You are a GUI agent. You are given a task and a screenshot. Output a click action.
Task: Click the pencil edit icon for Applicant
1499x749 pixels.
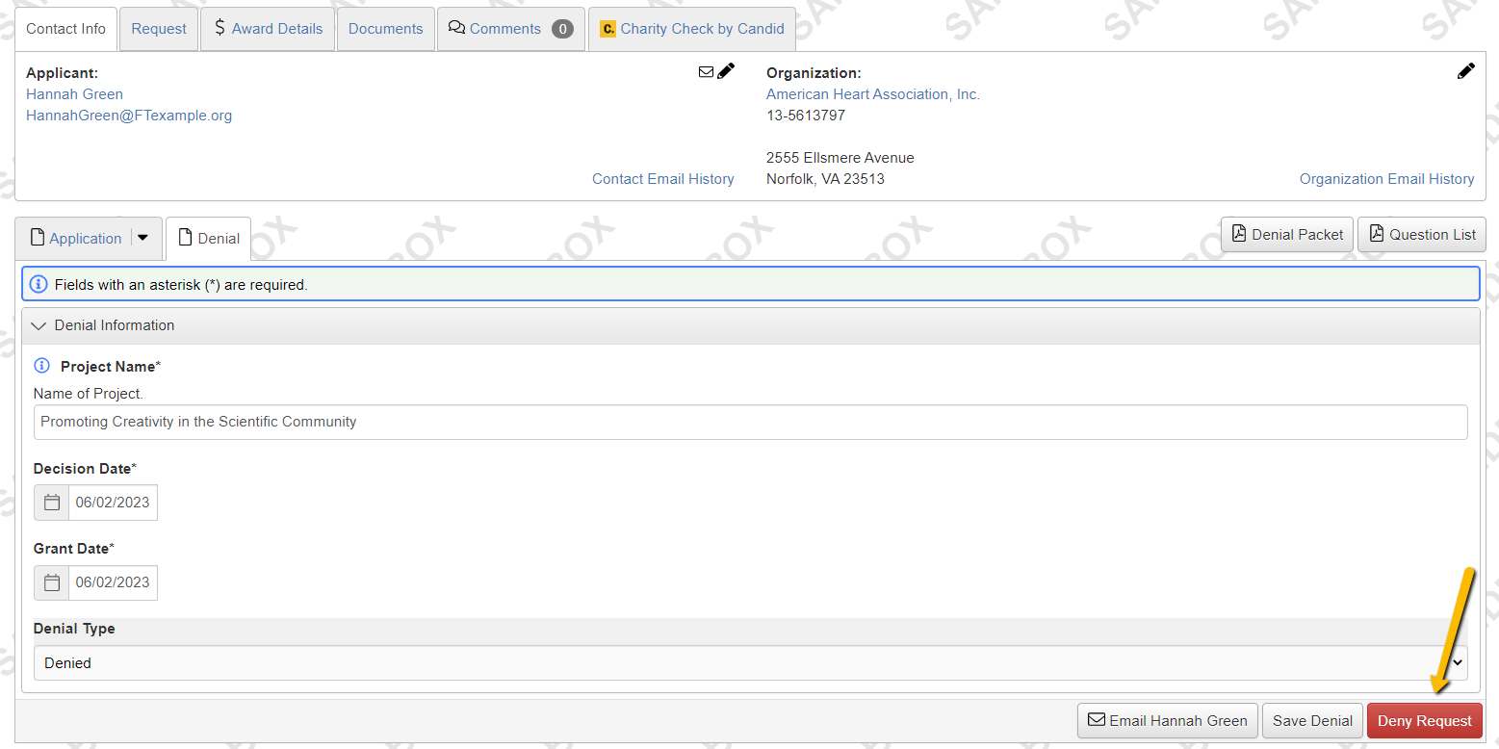[x=726, y=69]
